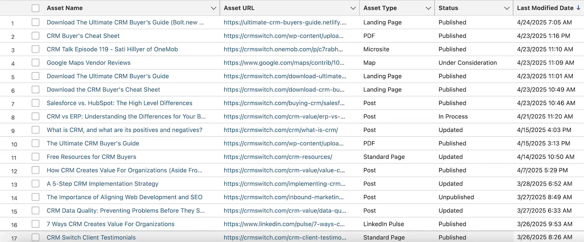Click the Asset URL column header
Screen dimensions: 584x242
pos(239,8)
